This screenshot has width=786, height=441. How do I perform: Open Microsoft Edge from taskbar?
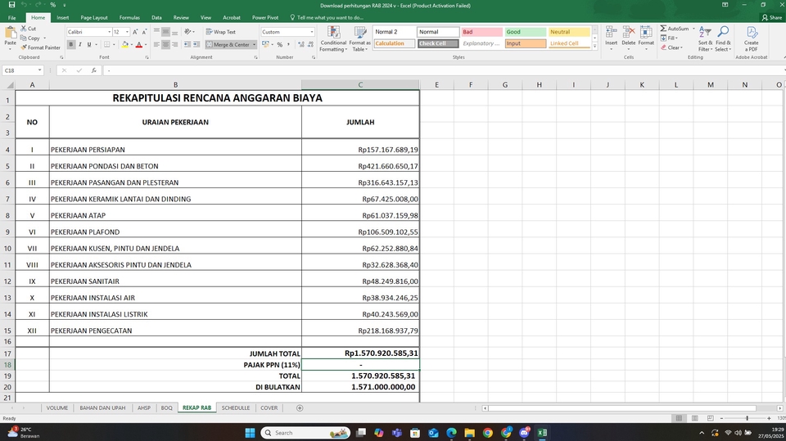click(x=451, y=433)
